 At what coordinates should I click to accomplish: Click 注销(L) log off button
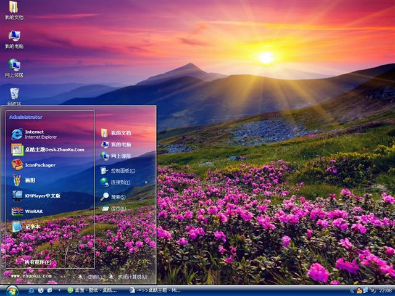[90, 277]
